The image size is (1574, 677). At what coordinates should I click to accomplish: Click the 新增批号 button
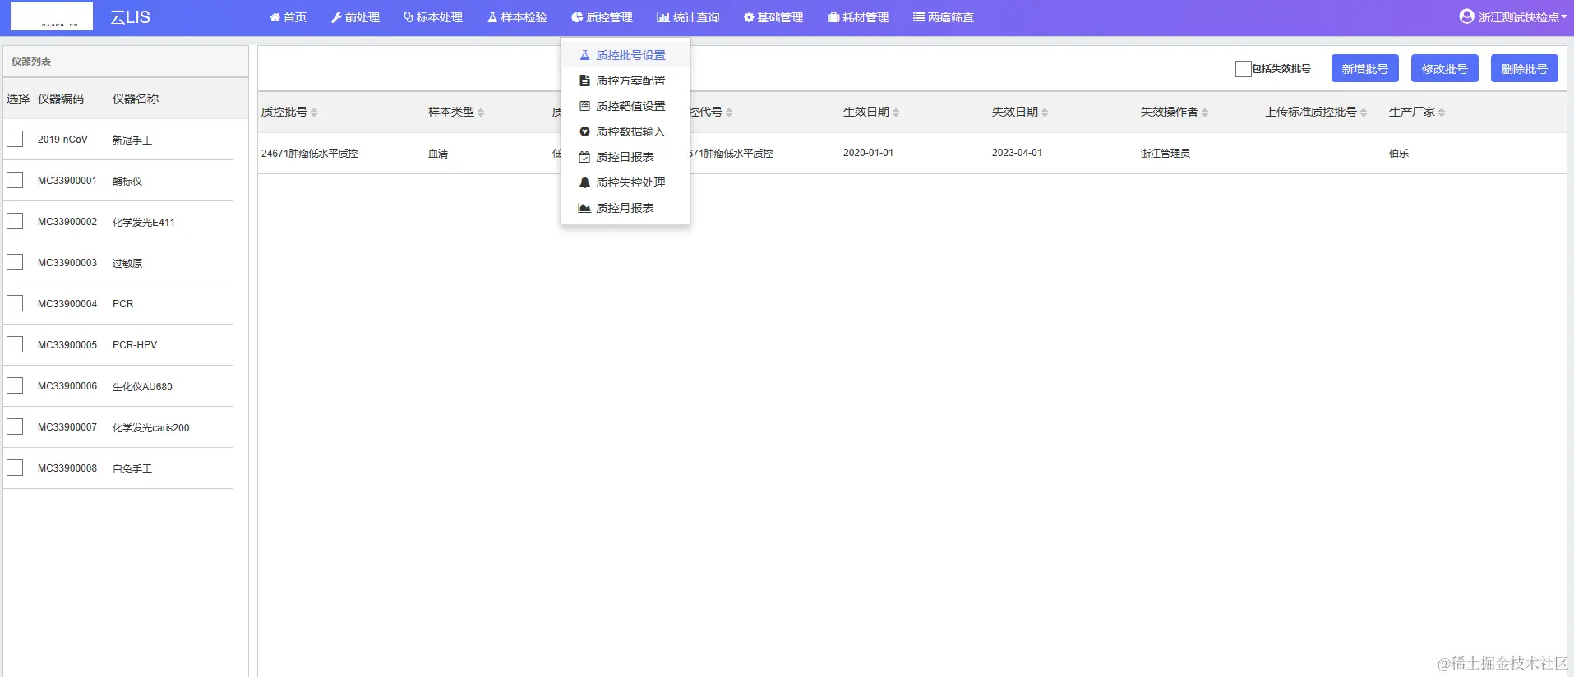(1365, 69)
